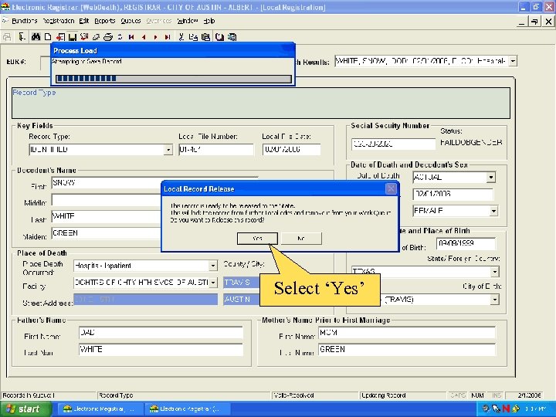Click the exit door toolbar icon
Viewport: 556px width, 417px height.
pos(22,37)
